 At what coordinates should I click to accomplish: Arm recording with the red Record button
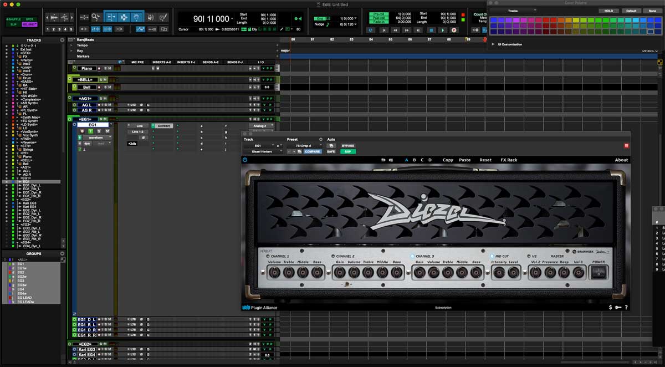(454, 30)
